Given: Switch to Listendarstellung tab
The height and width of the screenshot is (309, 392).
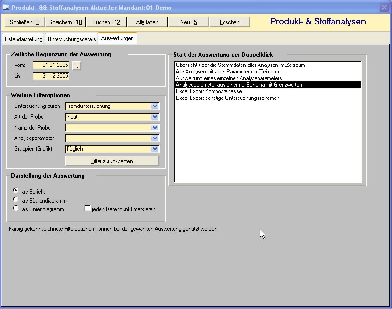Looking at the screenshot, I should pyautogui.click(x=23, y=39).
